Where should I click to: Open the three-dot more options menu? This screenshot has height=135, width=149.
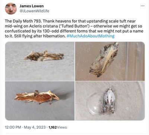coord(142,6)
